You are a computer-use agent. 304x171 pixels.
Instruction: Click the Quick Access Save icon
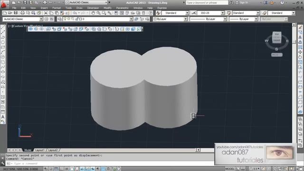point(25,2)
